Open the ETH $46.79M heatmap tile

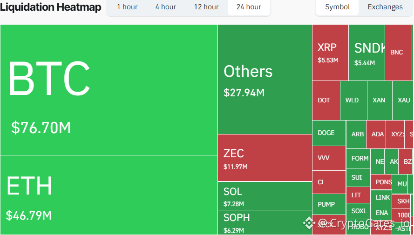(109, 195)
